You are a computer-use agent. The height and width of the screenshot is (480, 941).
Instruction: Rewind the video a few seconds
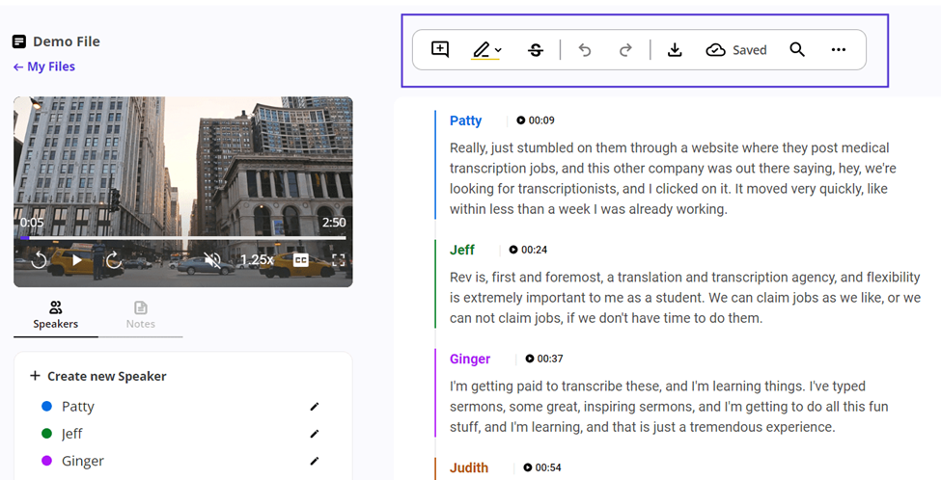click(39, 260)
